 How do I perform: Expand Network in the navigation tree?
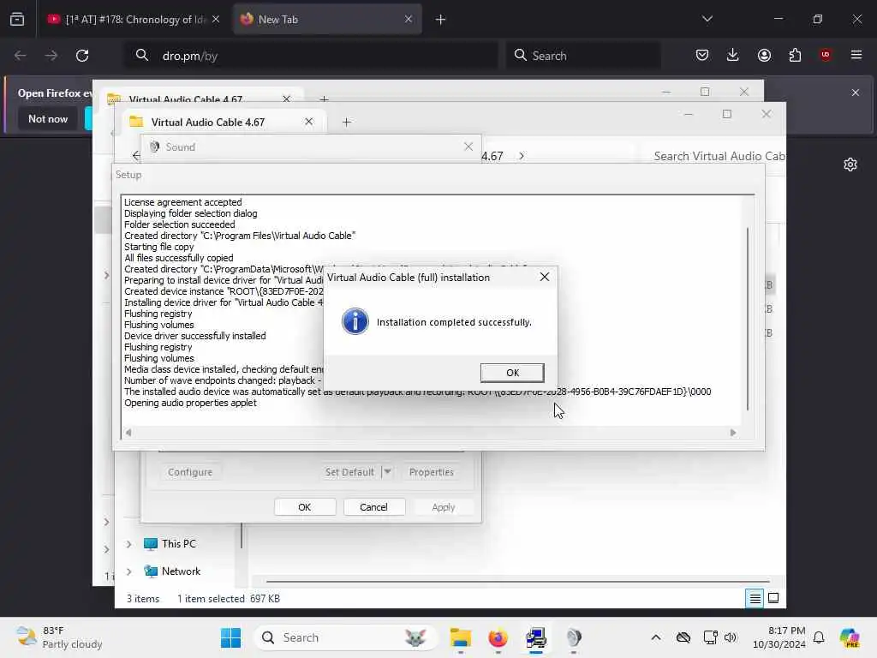(x=128, y=571)
